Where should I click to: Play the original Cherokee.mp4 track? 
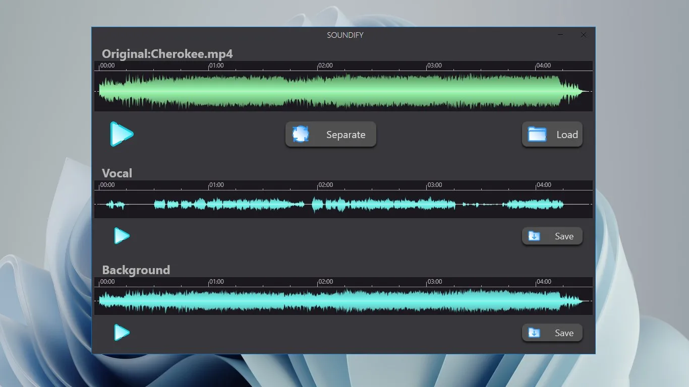(122, 134)
